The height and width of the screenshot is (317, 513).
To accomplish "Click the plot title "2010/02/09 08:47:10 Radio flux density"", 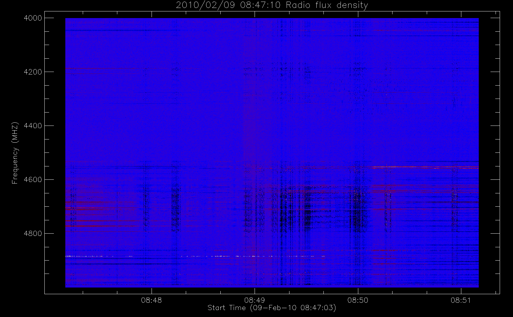I will 272,5.
